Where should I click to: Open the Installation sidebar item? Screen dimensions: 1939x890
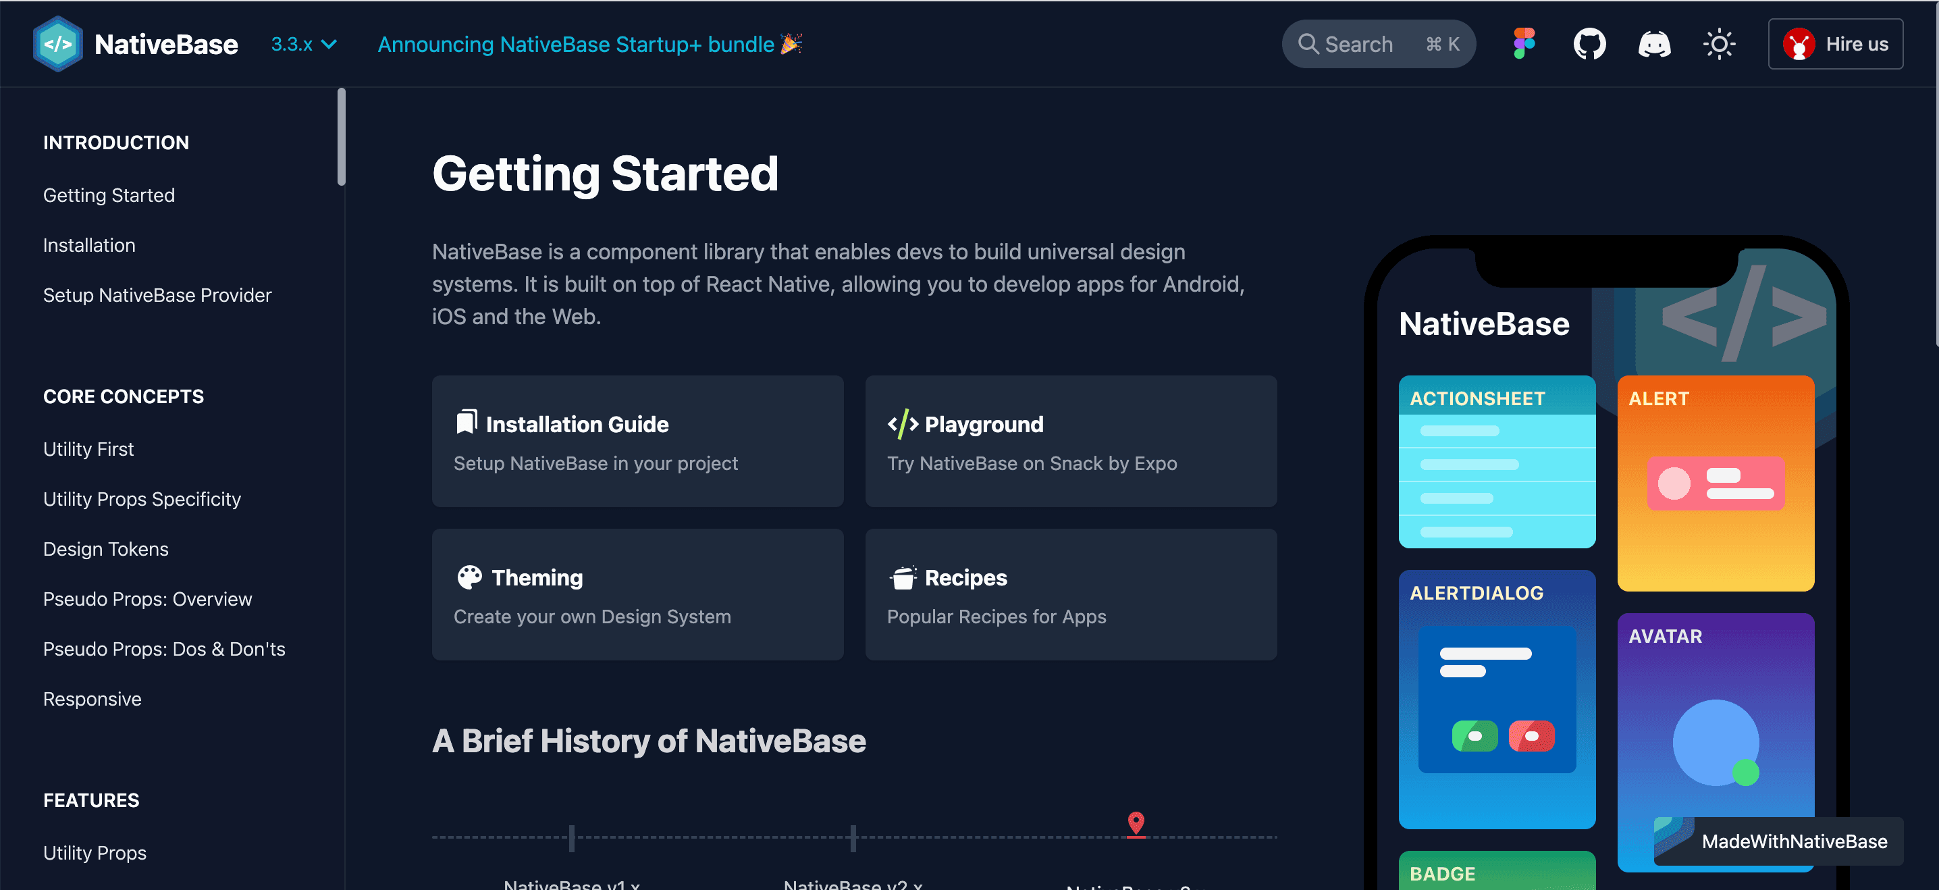point(89,246)
